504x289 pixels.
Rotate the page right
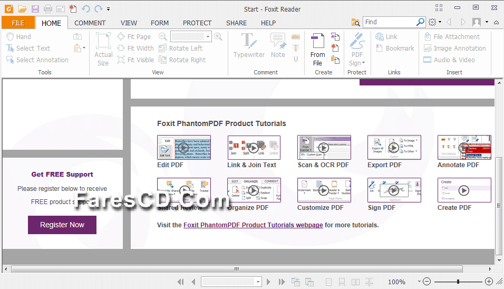182,60
